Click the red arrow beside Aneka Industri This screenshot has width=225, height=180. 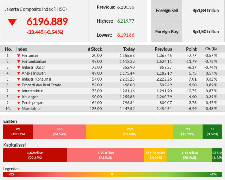(19, 73)
